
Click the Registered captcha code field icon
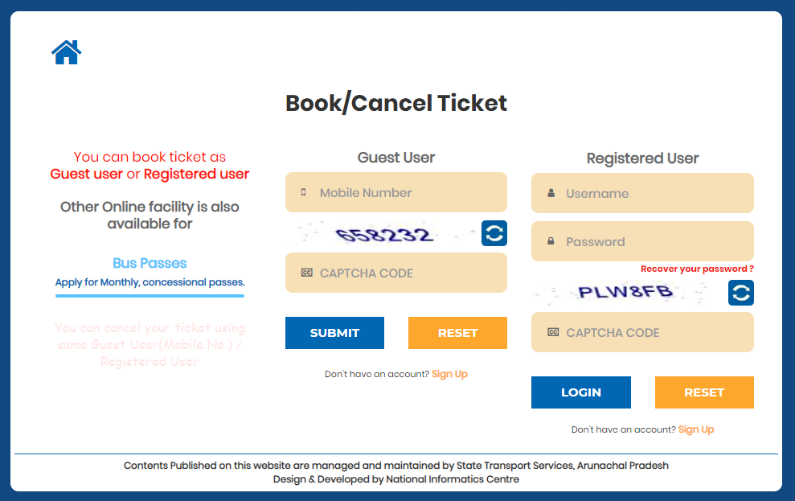tap(552, 332)
